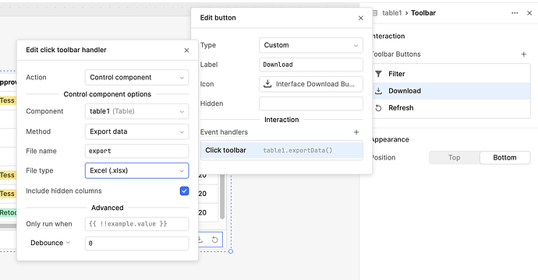Click the Hidden label in Edit button
This screenshot has height=280, width=538.
(x=212, y=103)
